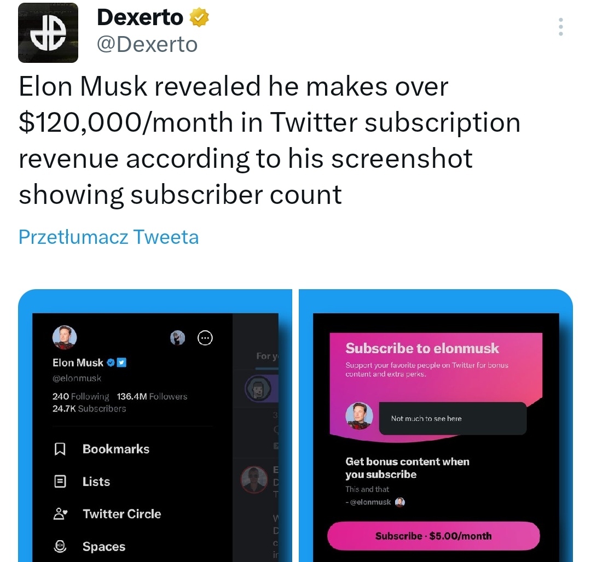Open the right screenshot showing the subscribe page
Image resolution: width=591 pixels, height=562 pixels.
tap(436, 425)
